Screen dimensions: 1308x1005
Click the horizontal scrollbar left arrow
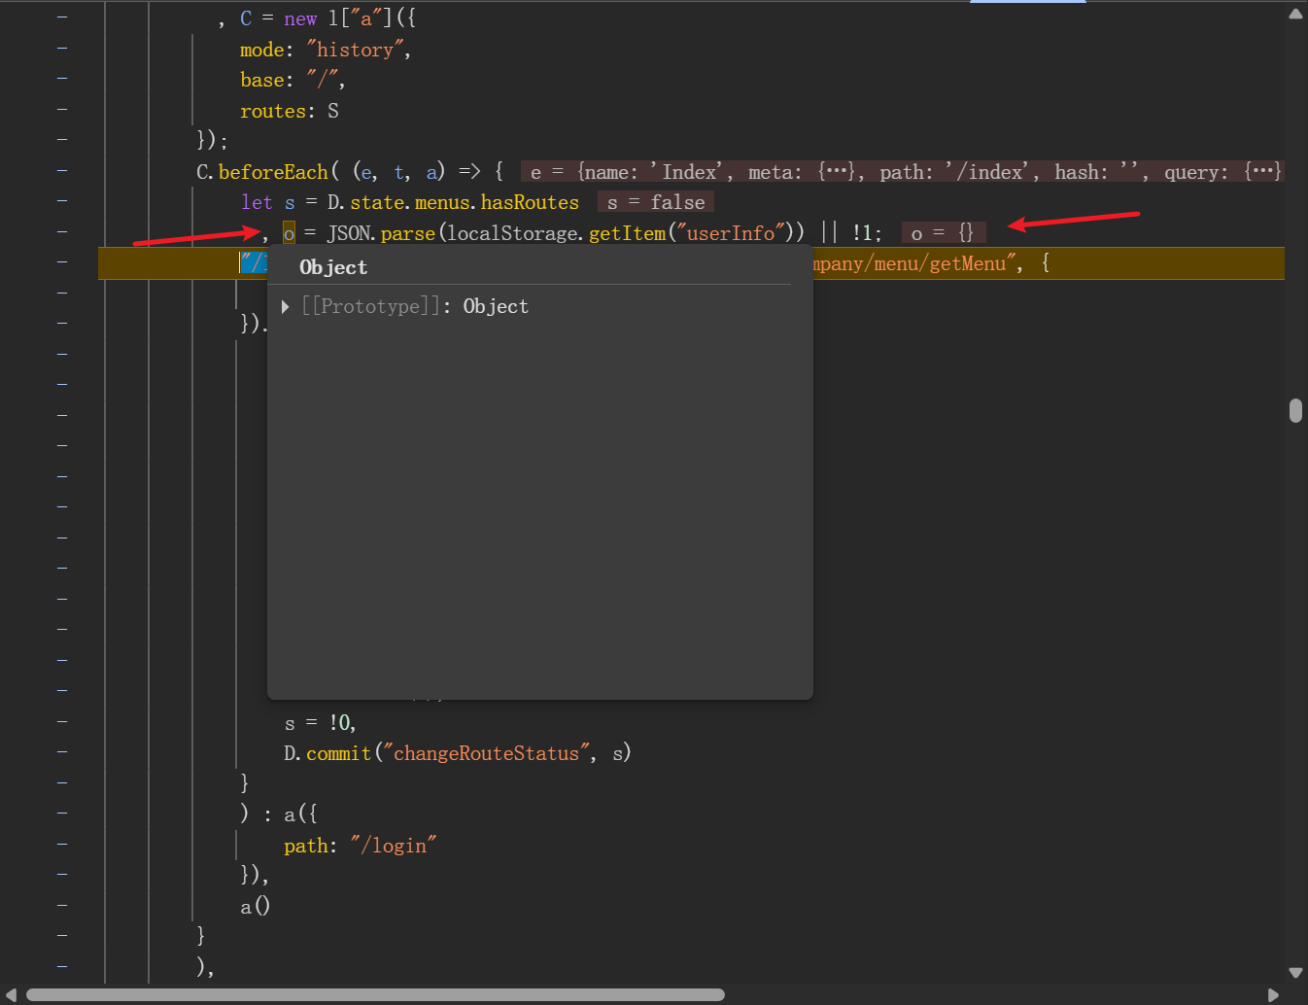(12, 995)
